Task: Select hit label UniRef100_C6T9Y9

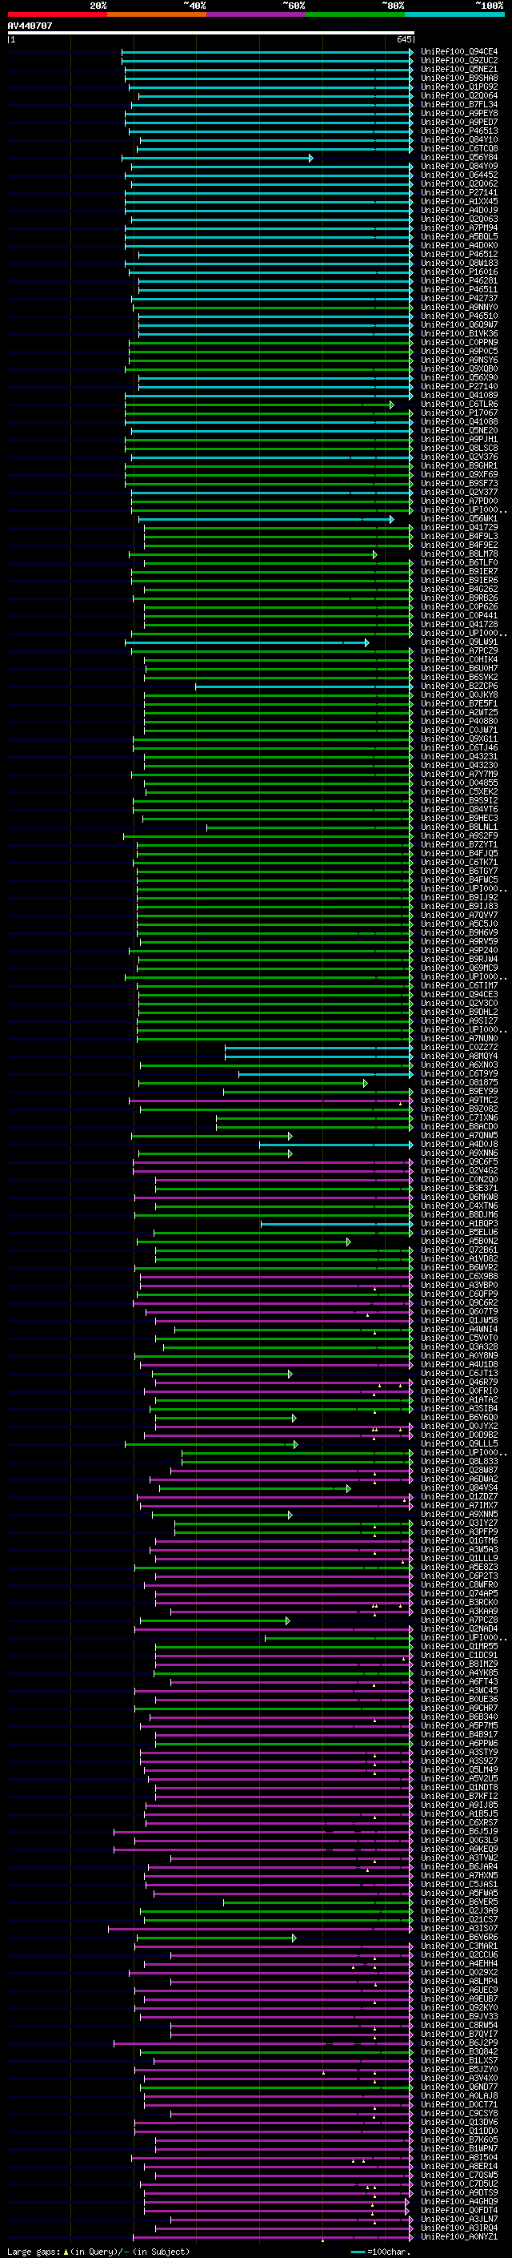Action: 459,1074
